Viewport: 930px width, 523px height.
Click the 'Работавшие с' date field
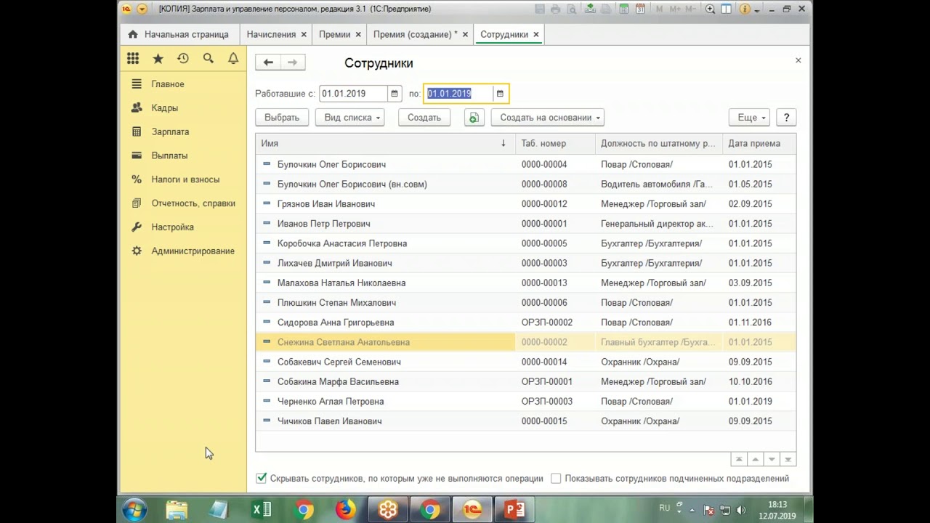pos(354,94)
